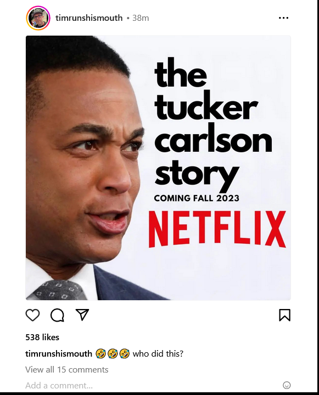Click the laughing emojis in caption

113,354
